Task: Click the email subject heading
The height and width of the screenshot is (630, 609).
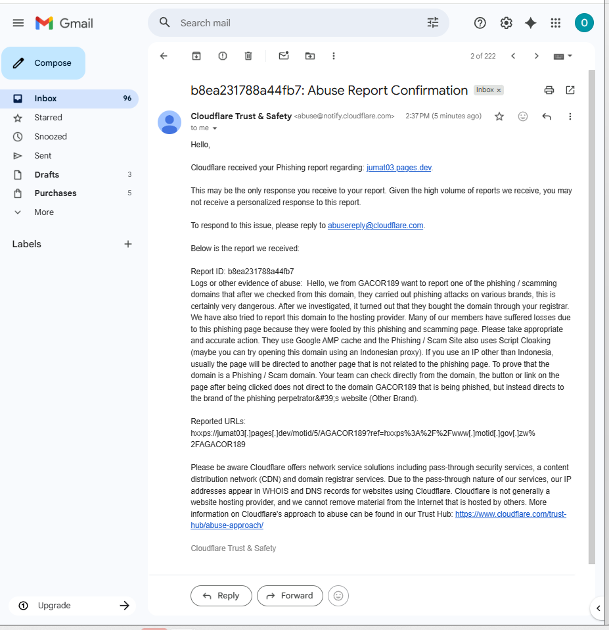Action: 329,90
